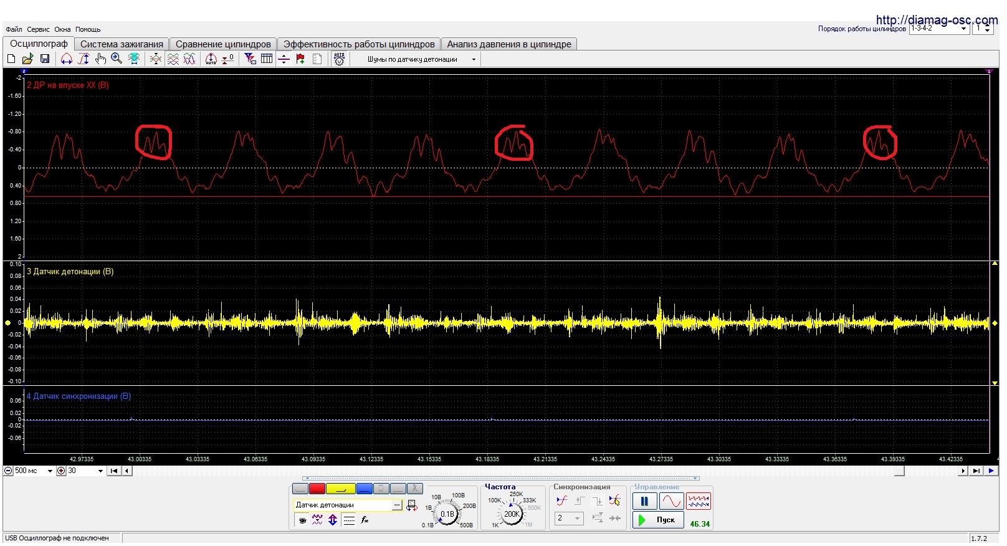Click the fx function icon
Screen dimensions: 1007x546
(365, 520)
